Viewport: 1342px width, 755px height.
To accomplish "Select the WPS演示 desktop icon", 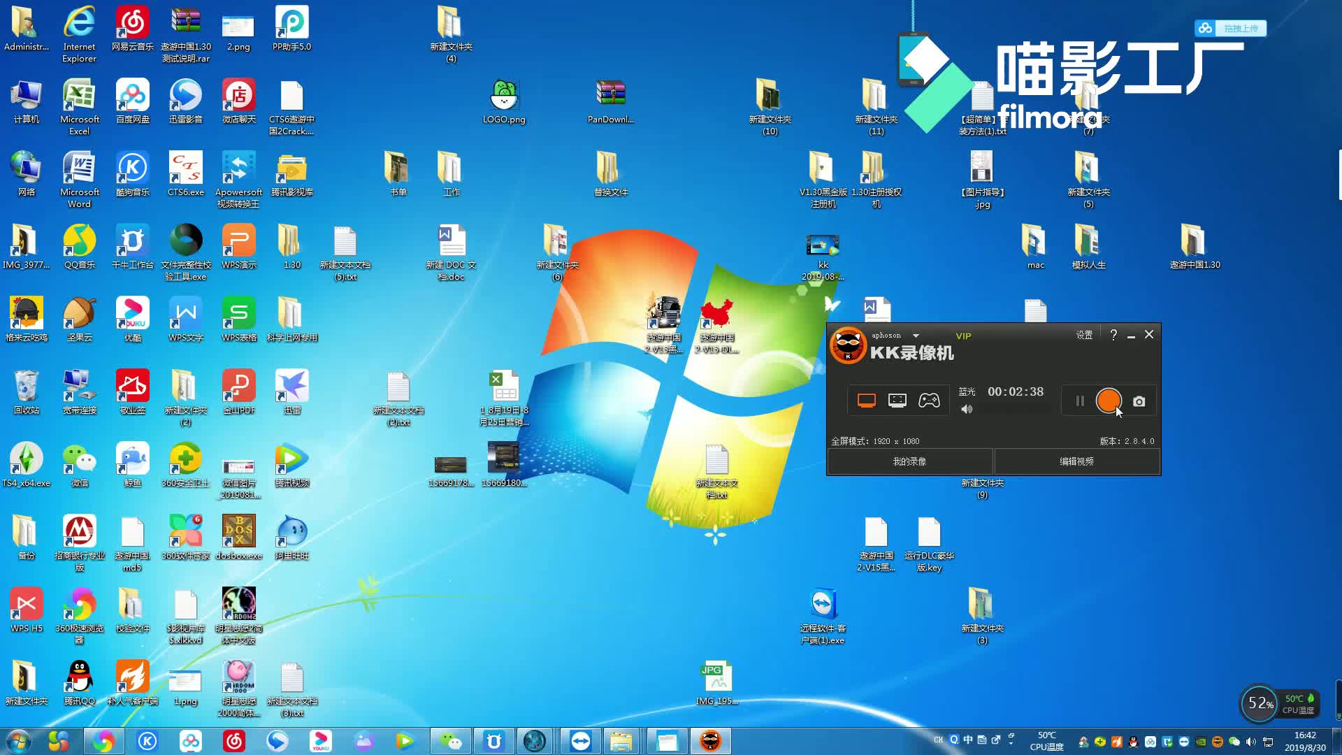I will 239,246.
